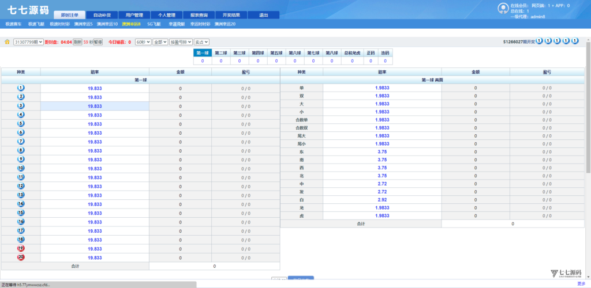
Task: Click ball number 15 icon in list
Action: tap(21, 213)
